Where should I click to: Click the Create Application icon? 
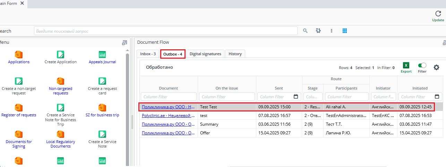(60, 55)
